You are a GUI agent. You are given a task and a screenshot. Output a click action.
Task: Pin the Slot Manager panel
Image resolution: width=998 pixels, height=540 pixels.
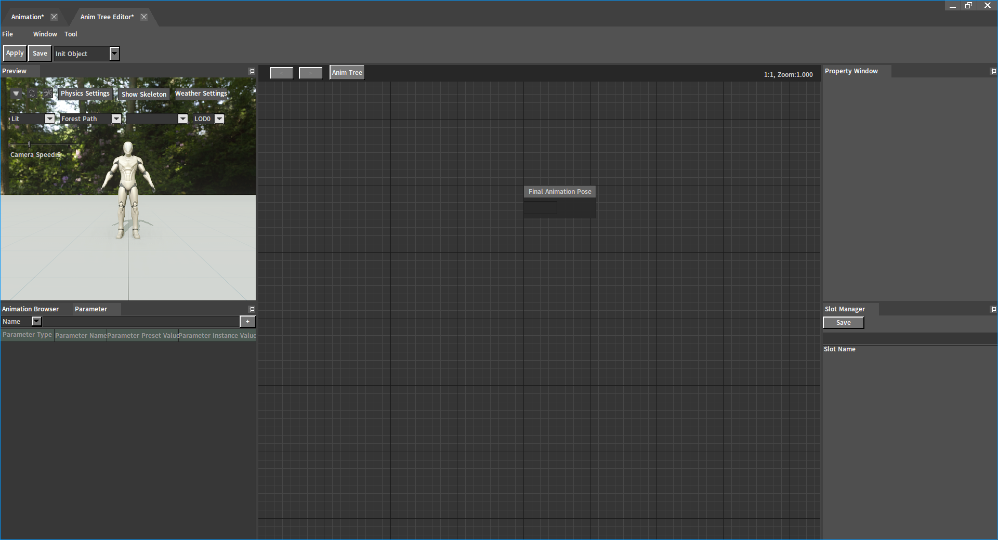pos(993,309)
